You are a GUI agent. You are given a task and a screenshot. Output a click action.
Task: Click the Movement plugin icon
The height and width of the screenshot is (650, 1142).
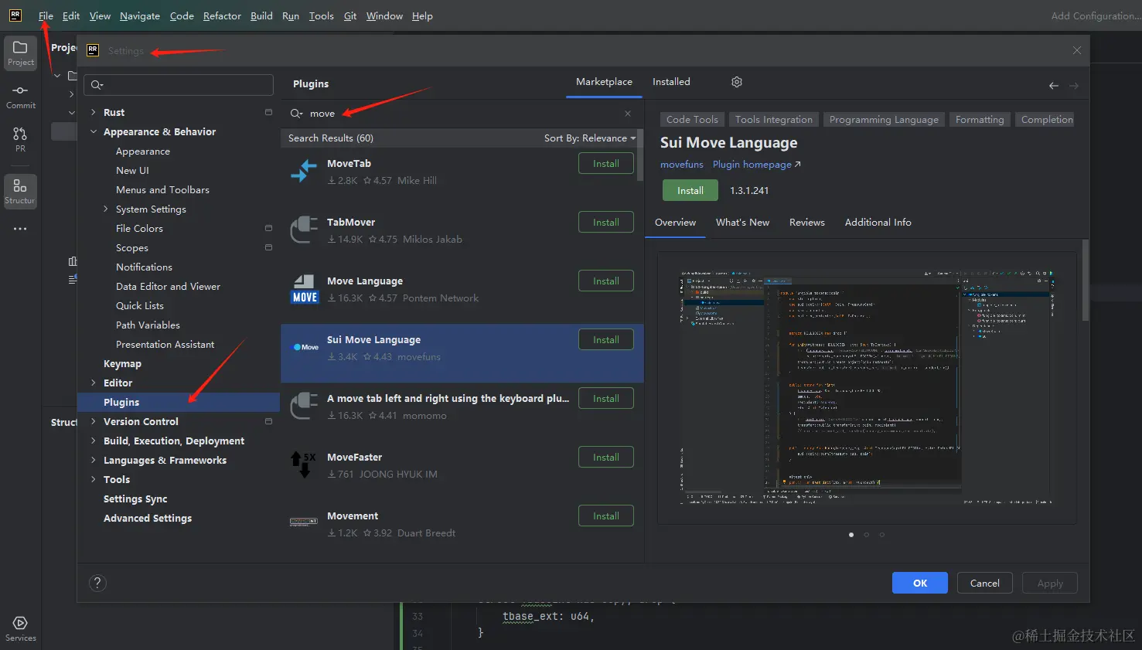click(x=304, y=522)
